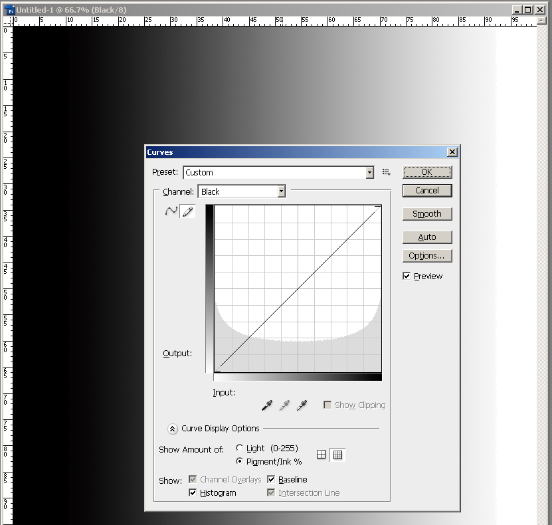This screenshot has height=525, width=552.
Task: Close the Curves dialog with X
Action: pos(452,152)
